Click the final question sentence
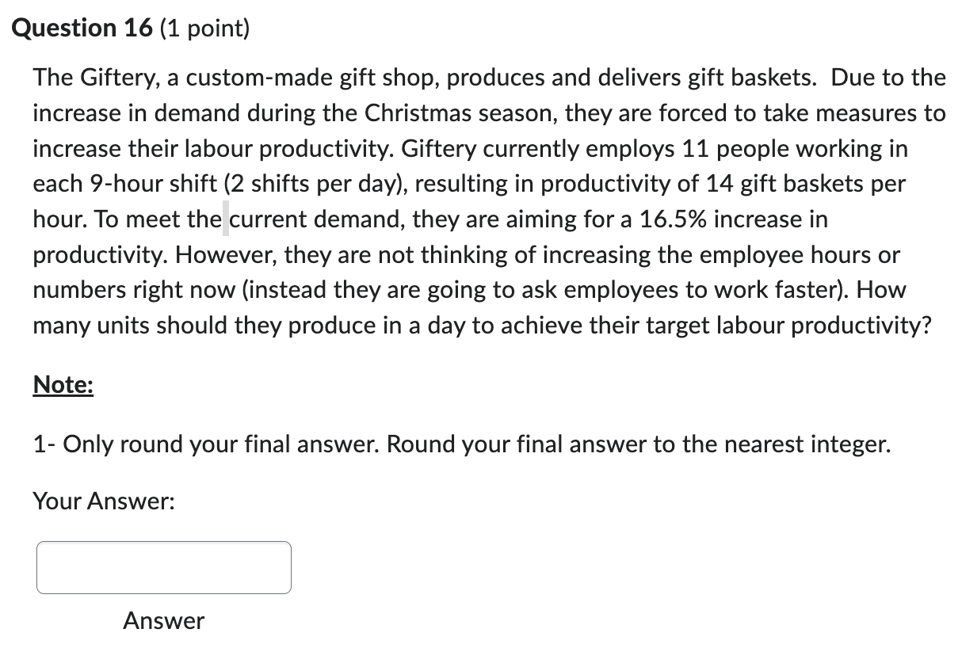The width and height of the screenshot is (962, 667). [475, 325]
